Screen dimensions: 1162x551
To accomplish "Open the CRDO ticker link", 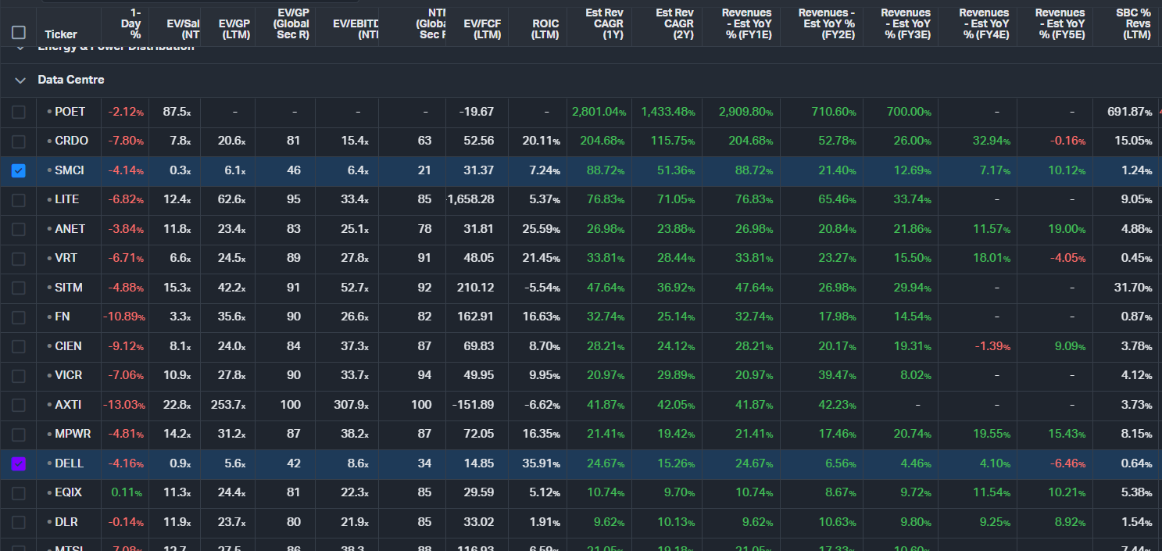I will click(x=71, y=141).
